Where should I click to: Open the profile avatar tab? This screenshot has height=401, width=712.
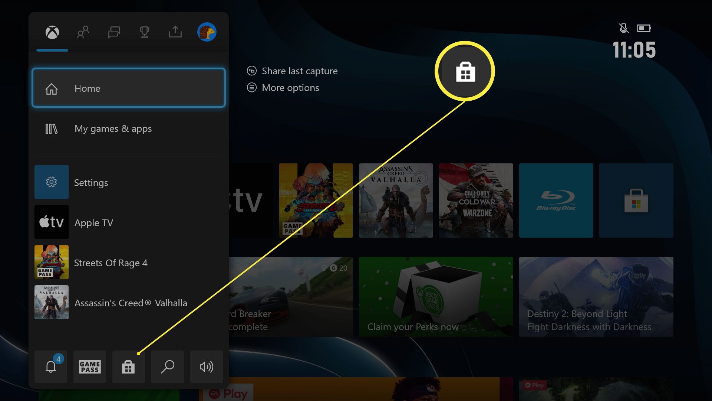pyautogui.click(x=207, y=32)
